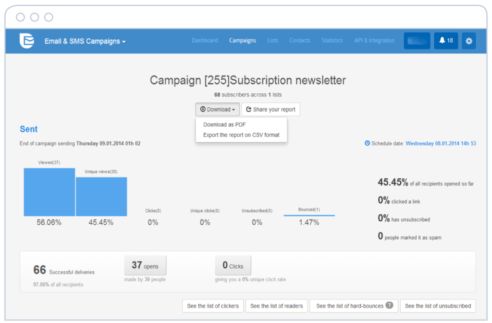
Task: Click the Share your report button
Action: click(x=271, y=110)
